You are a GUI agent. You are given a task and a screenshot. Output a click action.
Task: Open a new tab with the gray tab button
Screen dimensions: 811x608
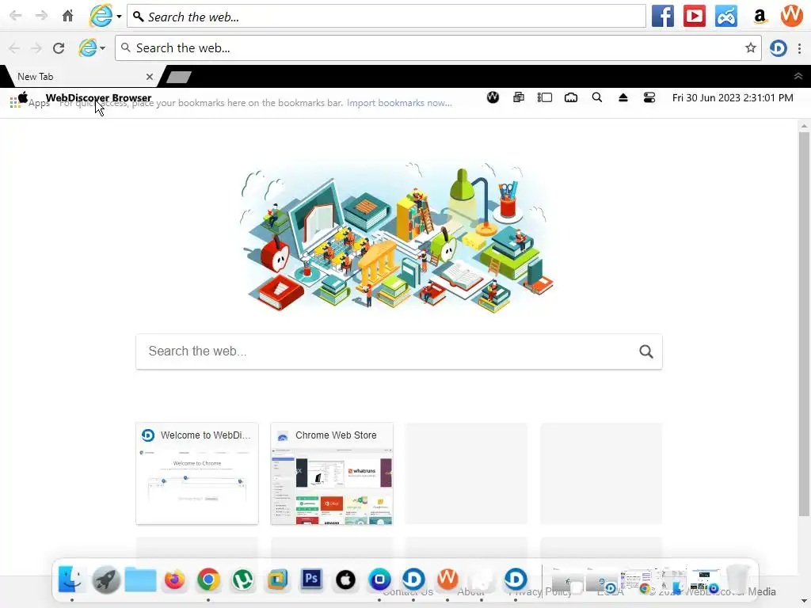(179, 77)
